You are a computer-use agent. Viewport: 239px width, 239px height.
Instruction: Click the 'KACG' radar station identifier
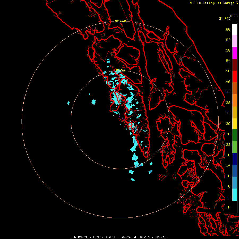pyautogui.click(x=127, y=237)
